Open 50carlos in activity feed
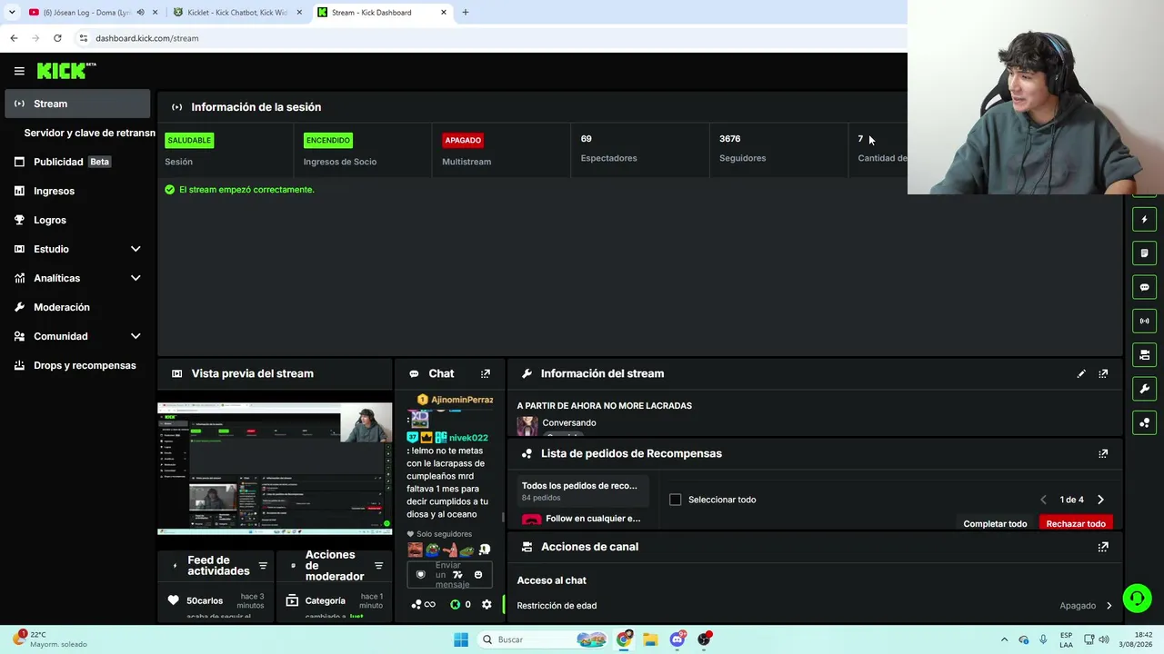This screenshot has width=1164, height=654. 205,600
